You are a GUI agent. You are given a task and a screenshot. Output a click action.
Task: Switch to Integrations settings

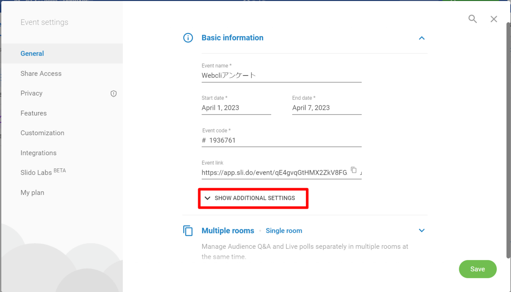(x=39, y=153)
